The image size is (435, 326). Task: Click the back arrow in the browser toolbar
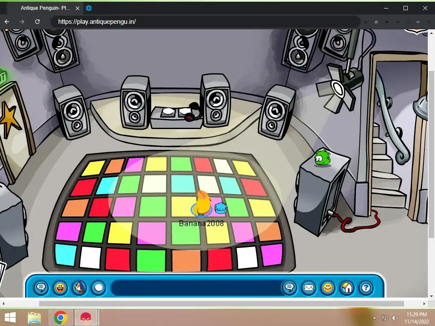7,22
